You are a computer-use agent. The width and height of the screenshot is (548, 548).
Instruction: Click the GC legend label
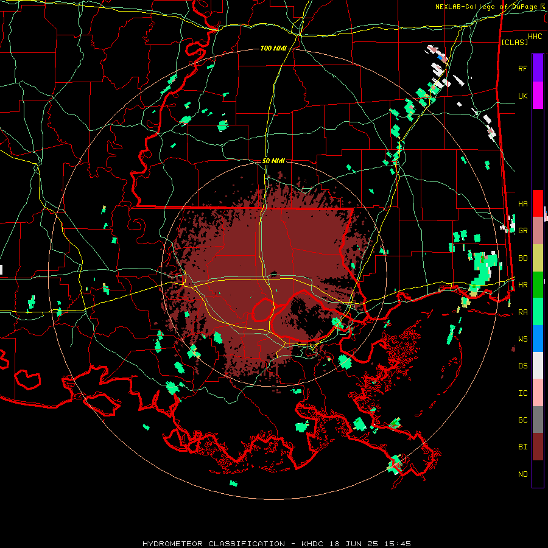pos(523,420)
